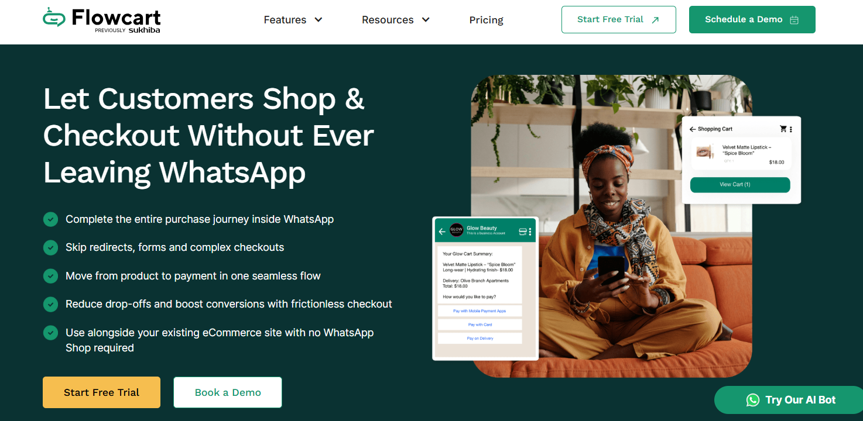The height and width of the screenshot is (421, 863).
Task: Click the View Cart (1) button
Action: click(740, 185)
